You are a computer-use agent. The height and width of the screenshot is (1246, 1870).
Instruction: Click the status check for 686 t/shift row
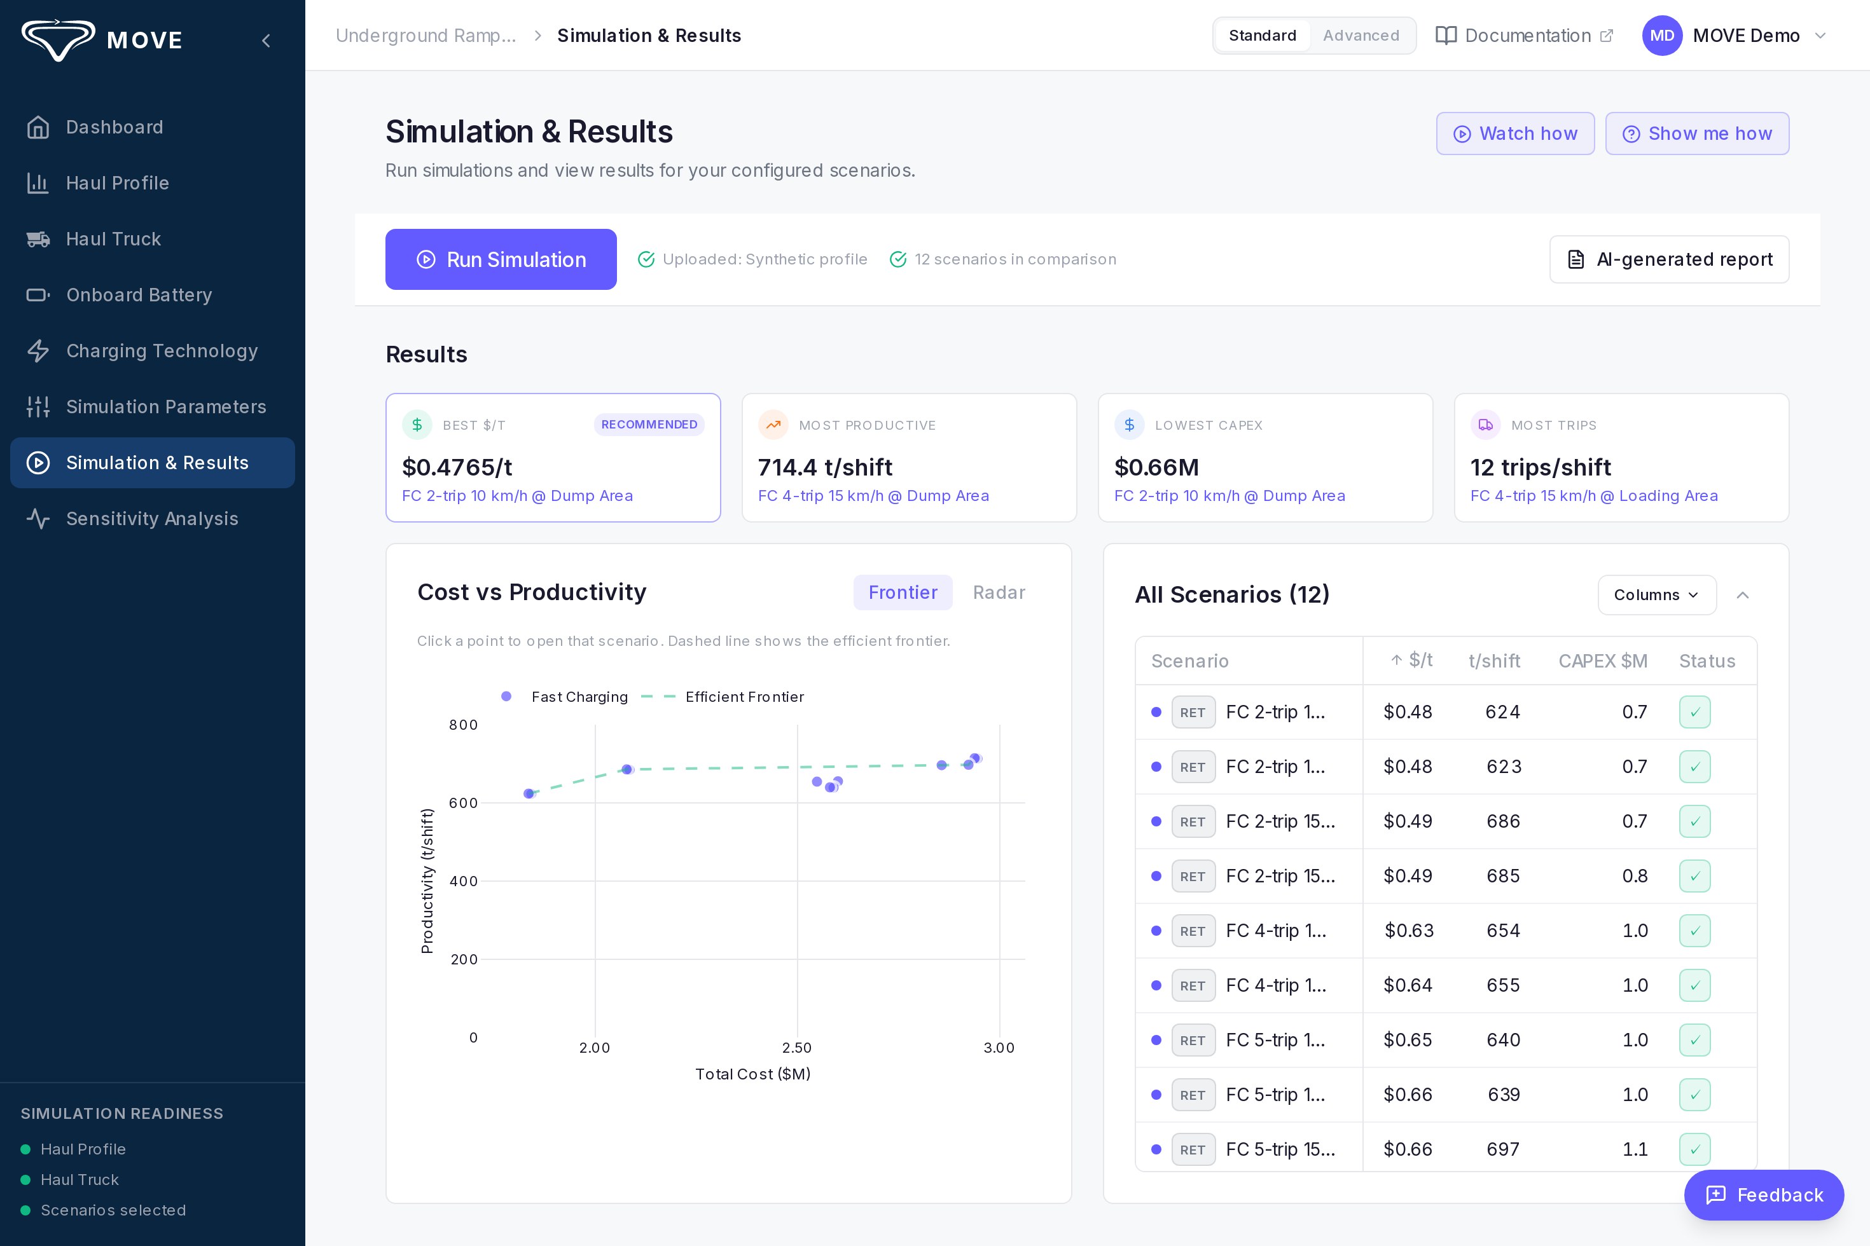tap(1695, 821)
